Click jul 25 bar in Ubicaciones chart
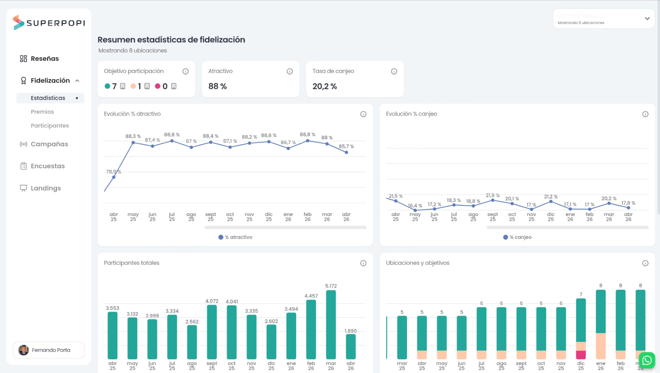660x373 pixels. [x=482, y=333]
